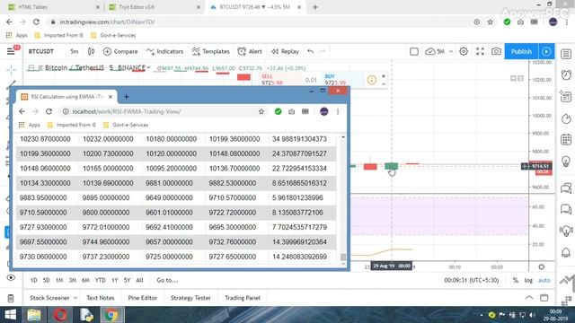Open File Explorer from taskbar
The image size is (575, 323).
coord(34,315)
